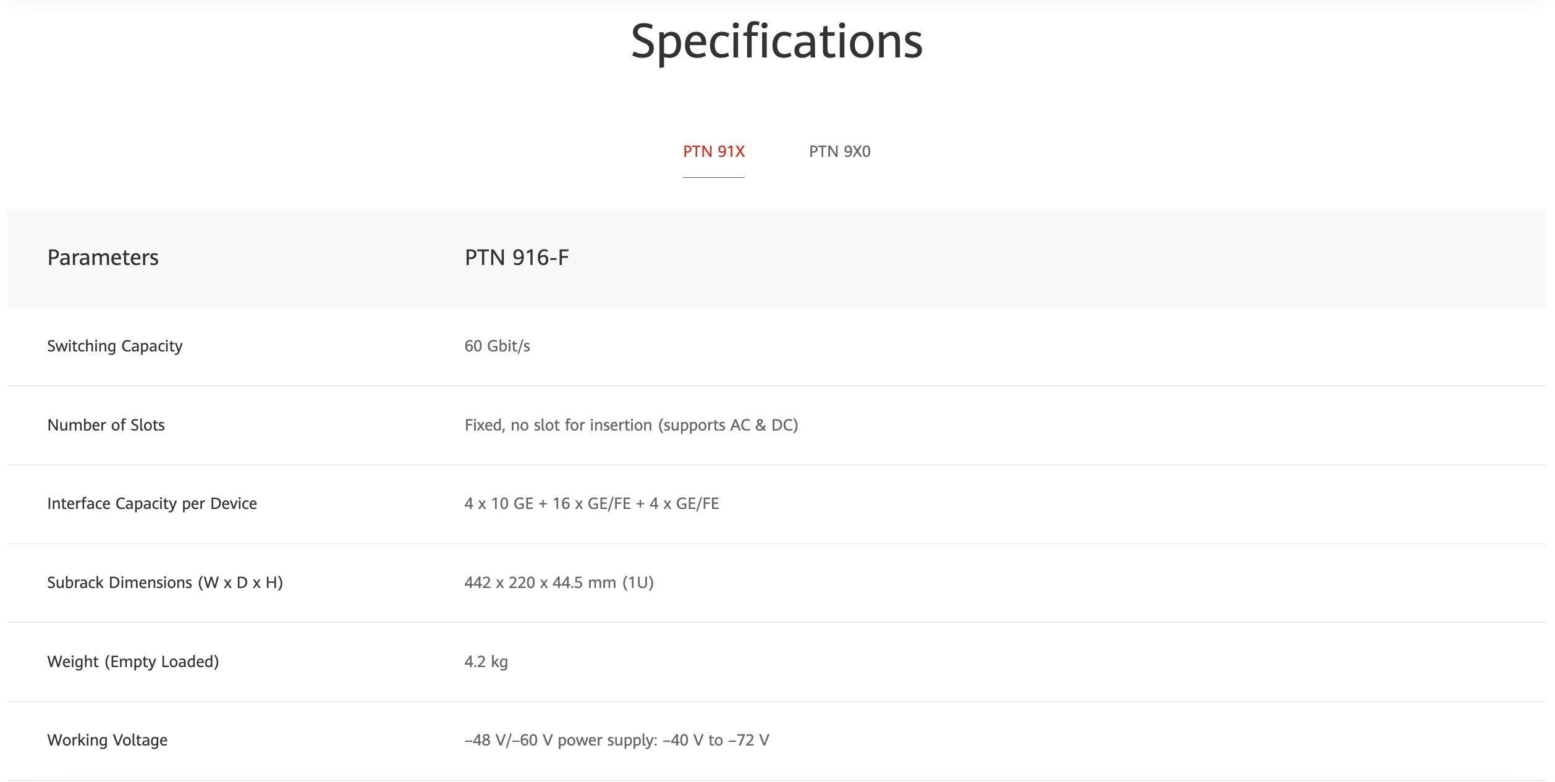Click the Specifications page heading
This screenshot has height=782, width=1555.
click(x=776, y=41)
